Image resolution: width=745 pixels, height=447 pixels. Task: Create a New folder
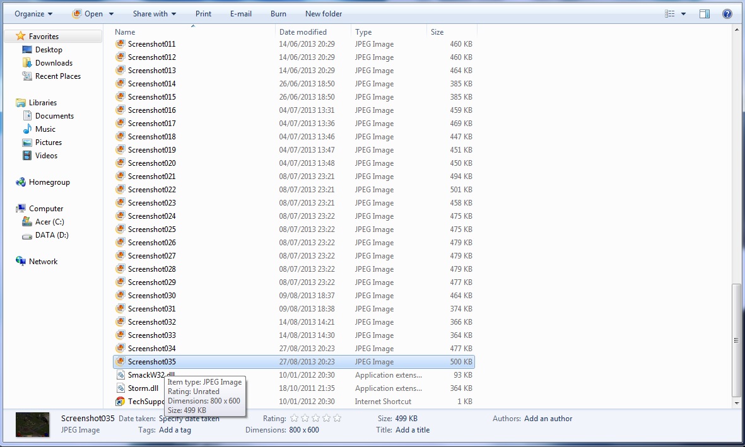(324, 14)
